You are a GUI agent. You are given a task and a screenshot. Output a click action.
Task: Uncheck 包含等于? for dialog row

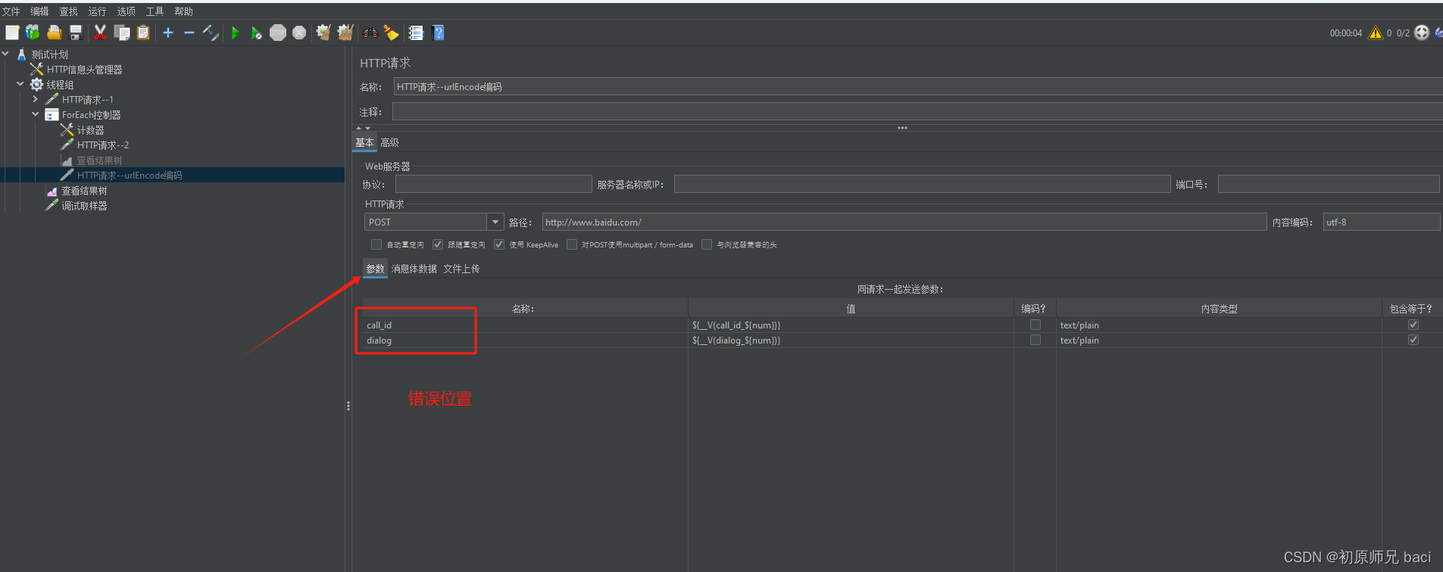(x=1413, y=340)
